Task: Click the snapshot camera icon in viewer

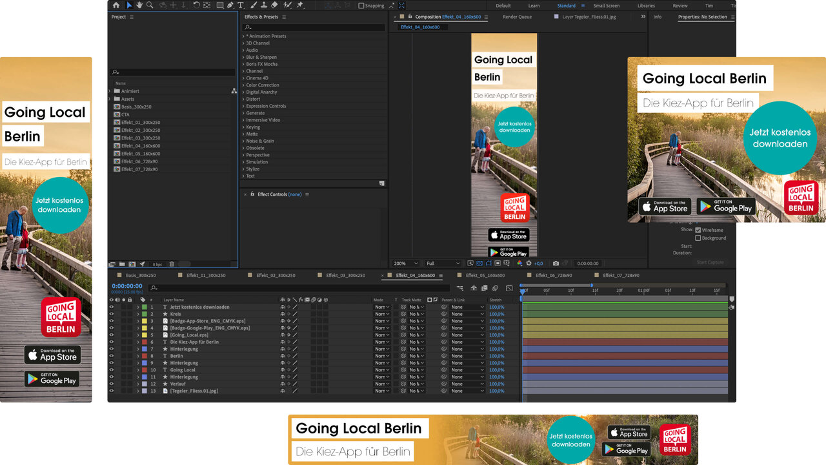Action: click(556, 263)
